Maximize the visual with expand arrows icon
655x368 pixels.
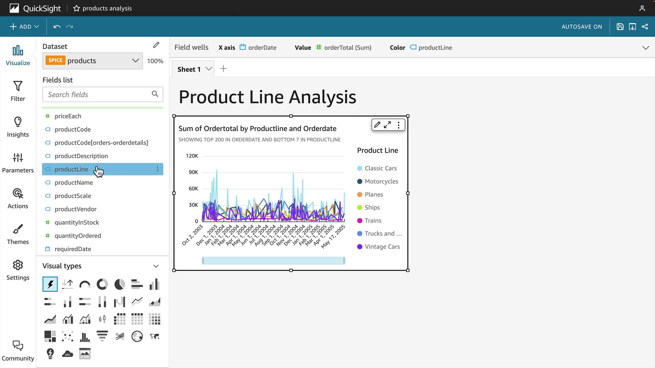(387, 125)
